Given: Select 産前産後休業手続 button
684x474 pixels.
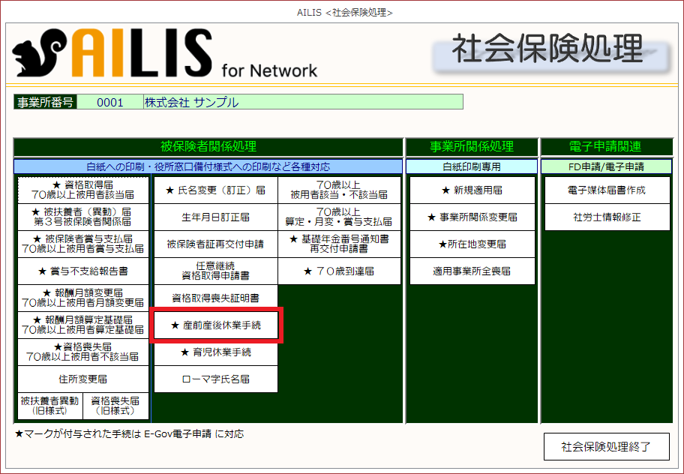Looking at the screenshot, I should click(215, 325).
